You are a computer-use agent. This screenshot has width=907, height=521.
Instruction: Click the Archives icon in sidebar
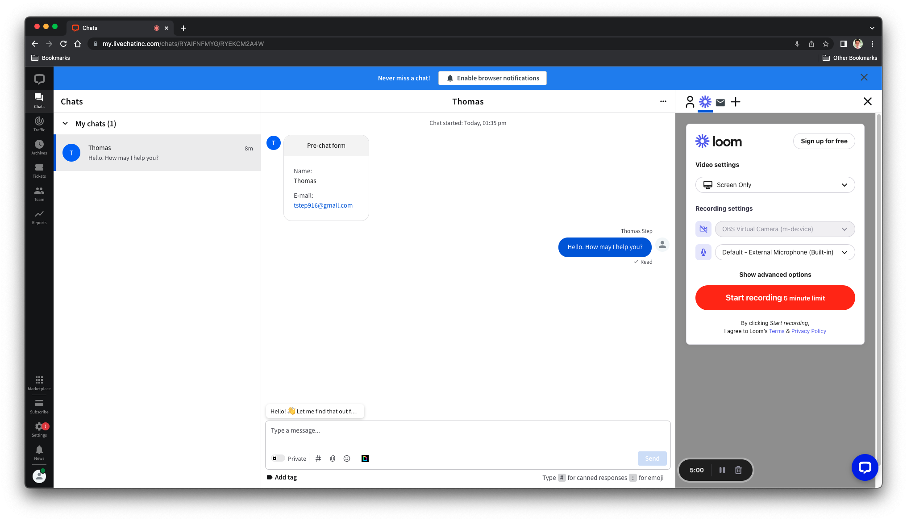coord(39,144)
